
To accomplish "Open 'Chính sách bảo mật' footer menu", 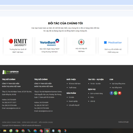I will tap(30, 122).
